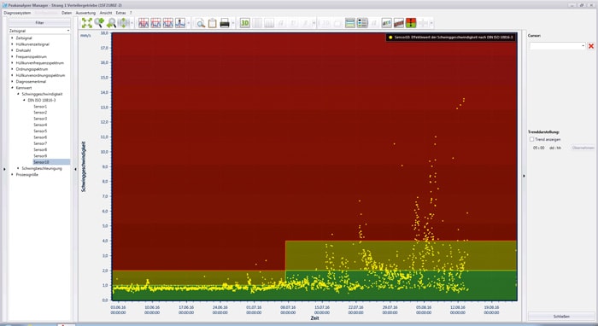Expand the Schwingbeschleunigung tree node
Viewport: 598px width, 326px height.
point(18,168)
